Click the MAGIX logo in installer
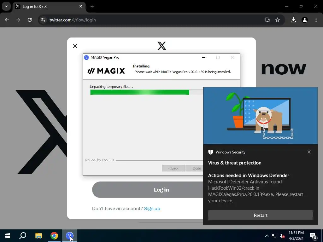 click(x=106, y=71)
